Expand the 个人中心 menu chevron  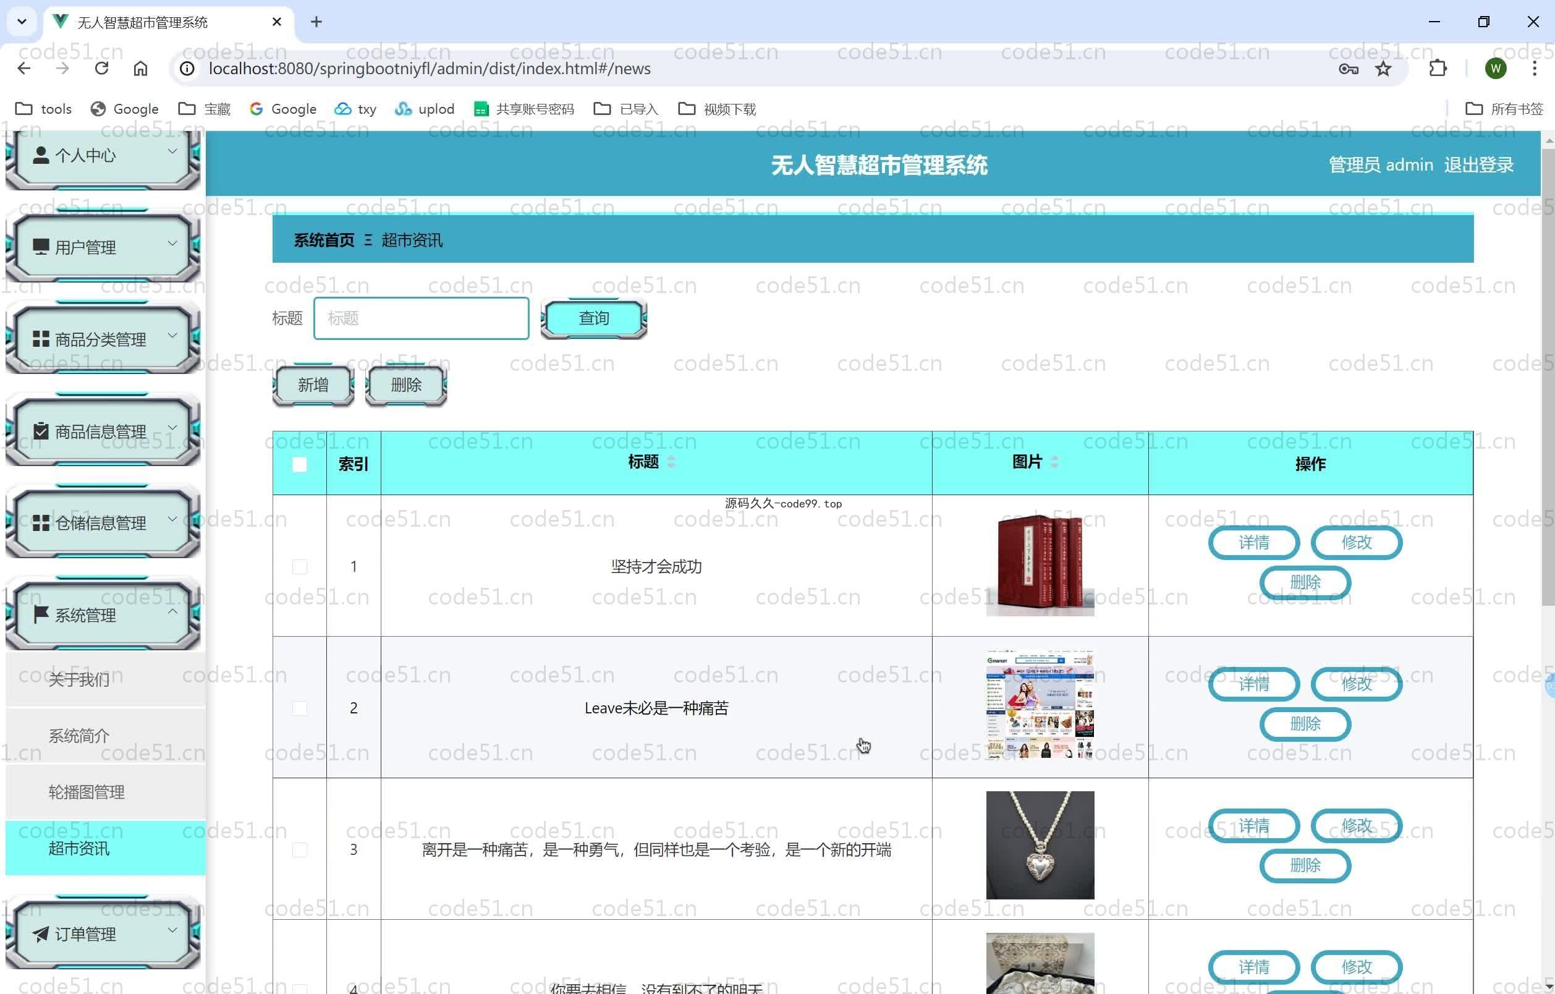pyautogui.click(x=172, y=151)
